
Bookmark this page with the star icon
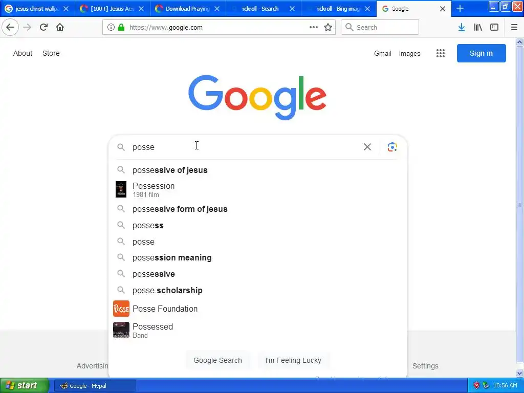(328, 28)
